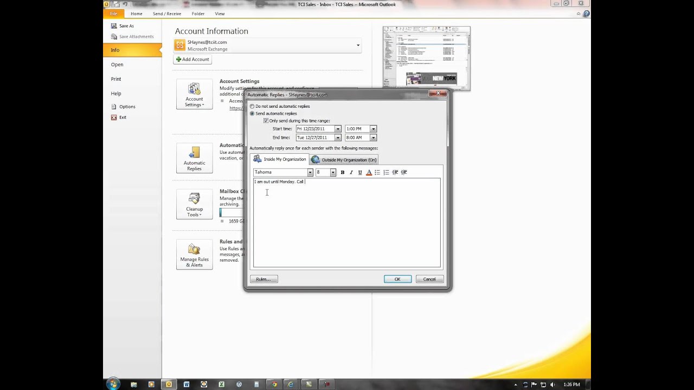Open the Tahoma font dropdown
This screenshot has height=390, width=694.
310,172
